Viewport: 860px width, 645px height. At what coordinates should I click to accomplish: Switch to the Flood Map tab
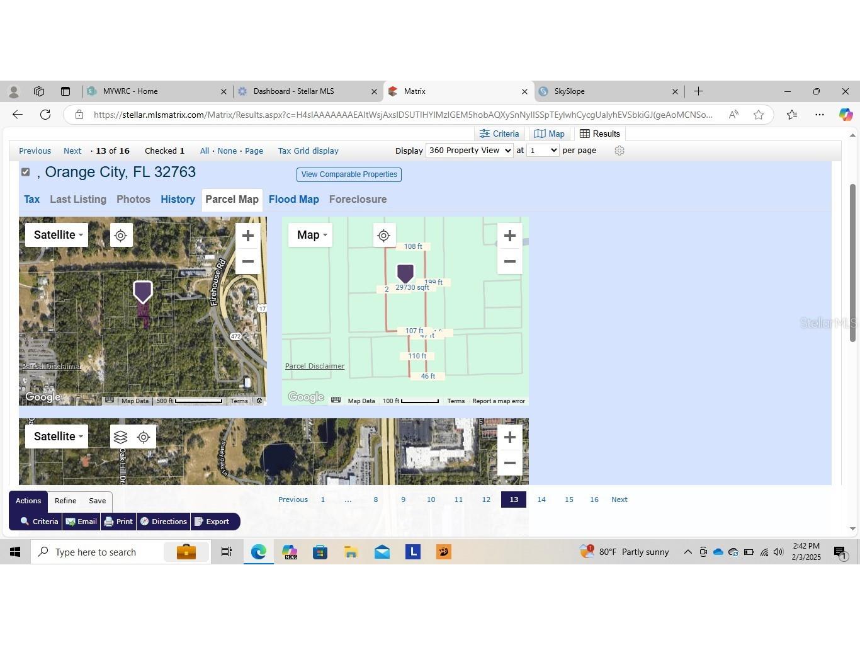(293, 199)
